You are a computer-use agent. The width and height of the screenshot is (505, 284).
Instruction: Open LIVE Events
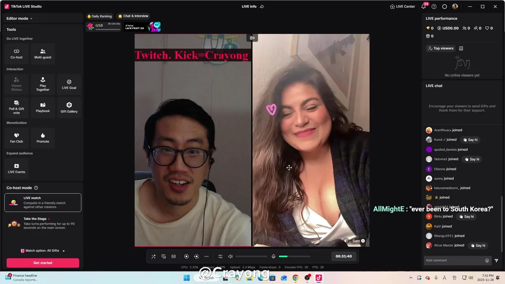coord(17,168)
